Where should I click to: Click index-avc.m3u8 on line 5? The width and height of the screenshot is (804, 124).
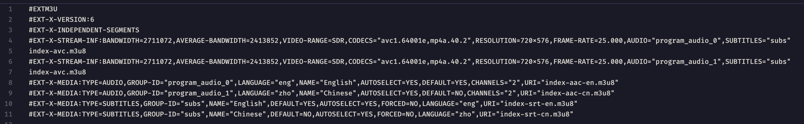pos(57,51)
